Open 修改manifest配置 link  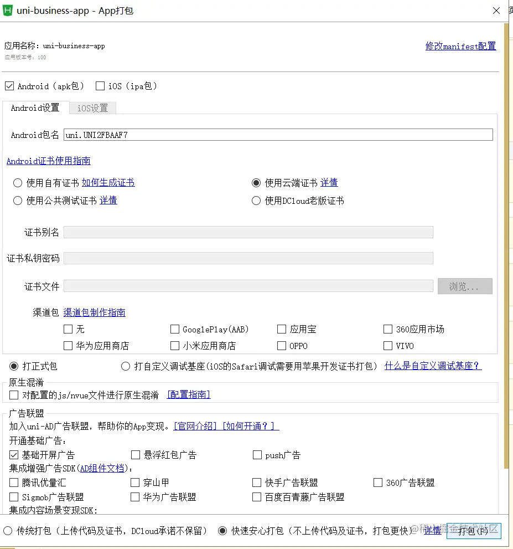tap(460, 46)
